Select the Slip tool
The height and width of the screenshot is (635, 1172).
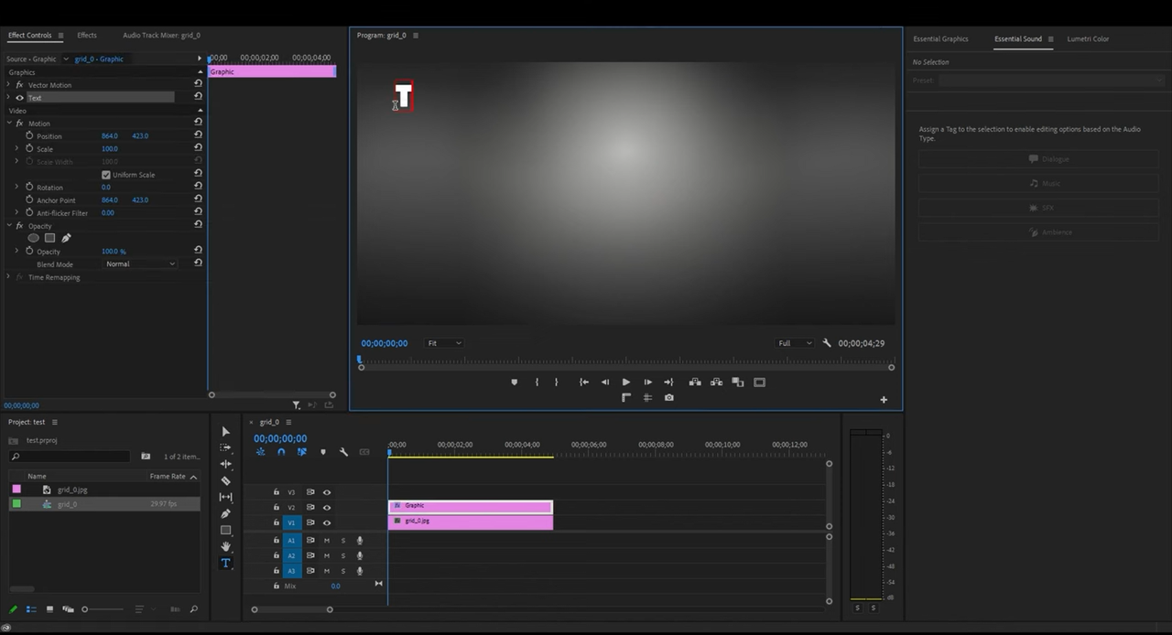(x=225, y=497)
